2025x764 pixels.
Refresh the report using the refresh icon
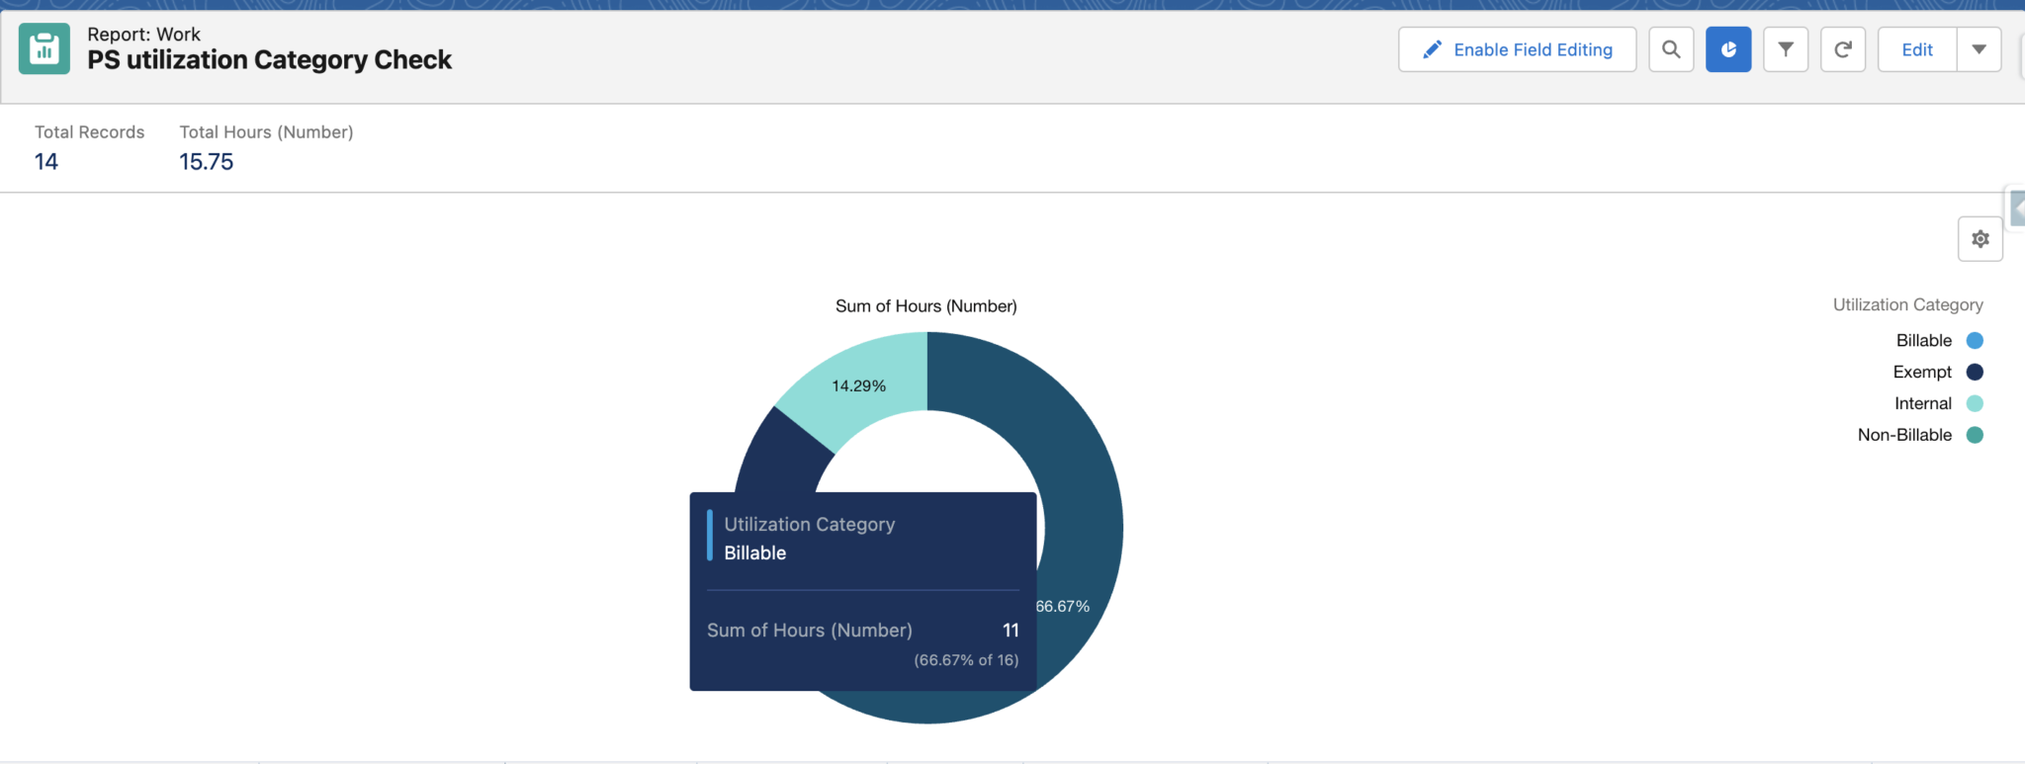click(x=1843, y=48)
